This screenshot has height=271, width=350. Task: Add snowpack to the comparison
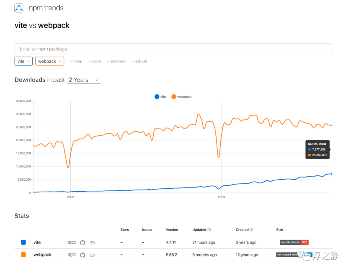click(117, 61)
